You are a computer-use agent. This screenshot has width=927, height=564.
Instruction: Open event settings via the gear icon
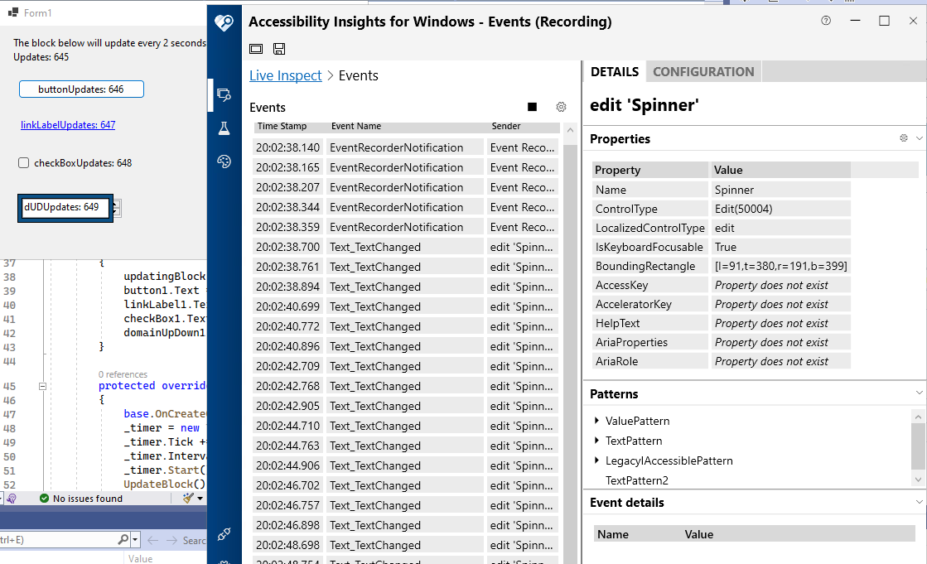click(561, 107)
